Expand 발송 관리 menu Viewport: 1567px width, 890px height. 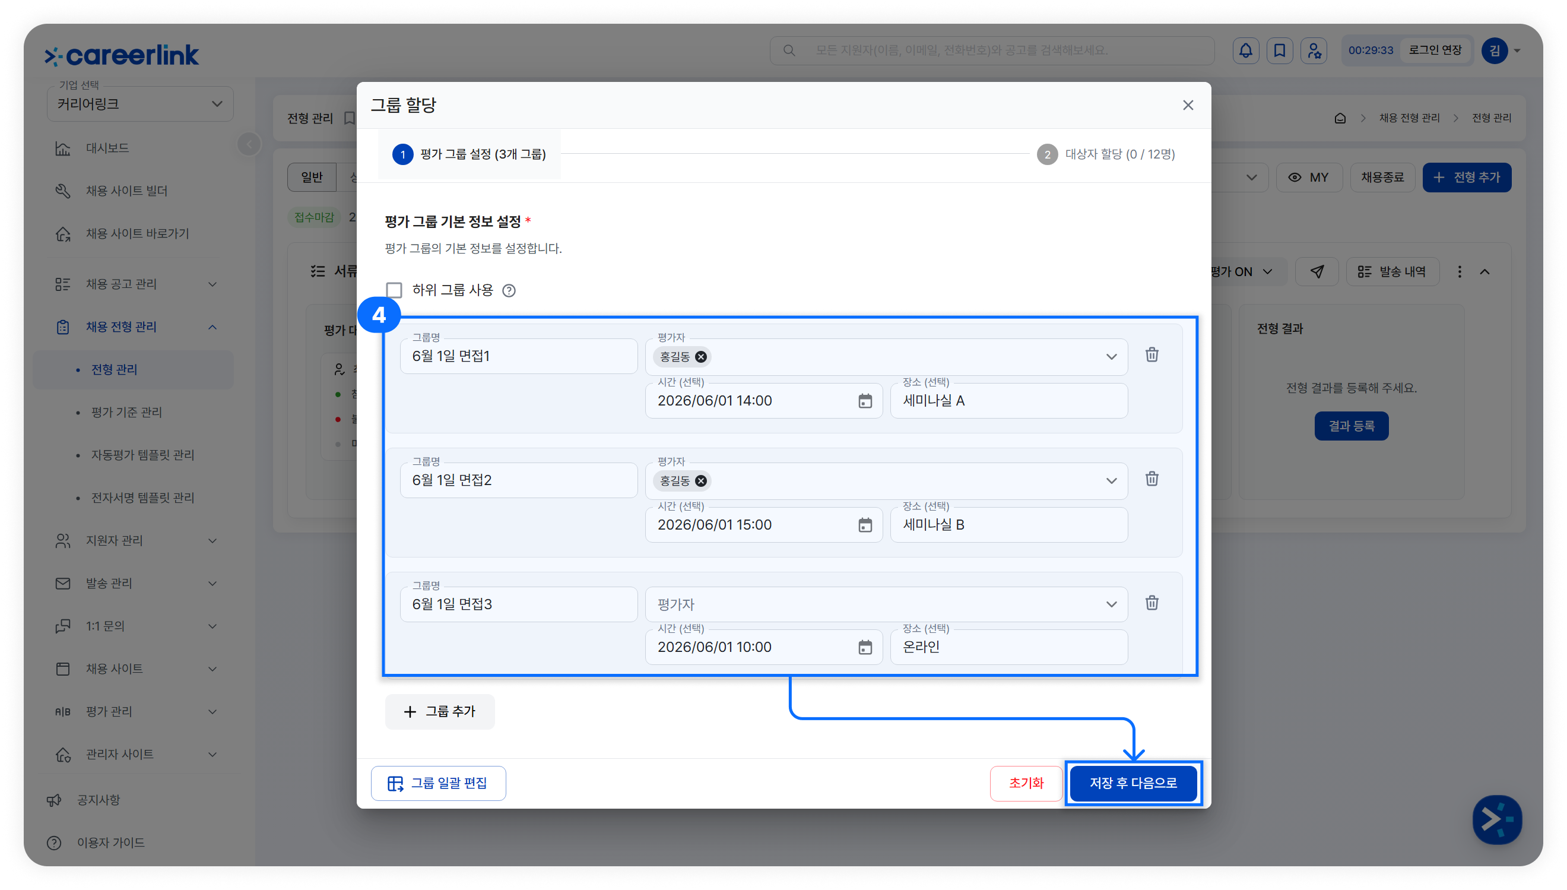tap(133, 584)
